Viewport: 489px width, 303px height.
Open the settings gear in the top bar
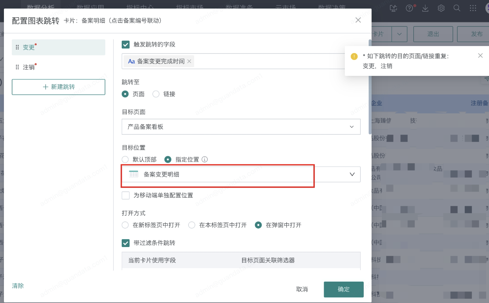point(441,8)
